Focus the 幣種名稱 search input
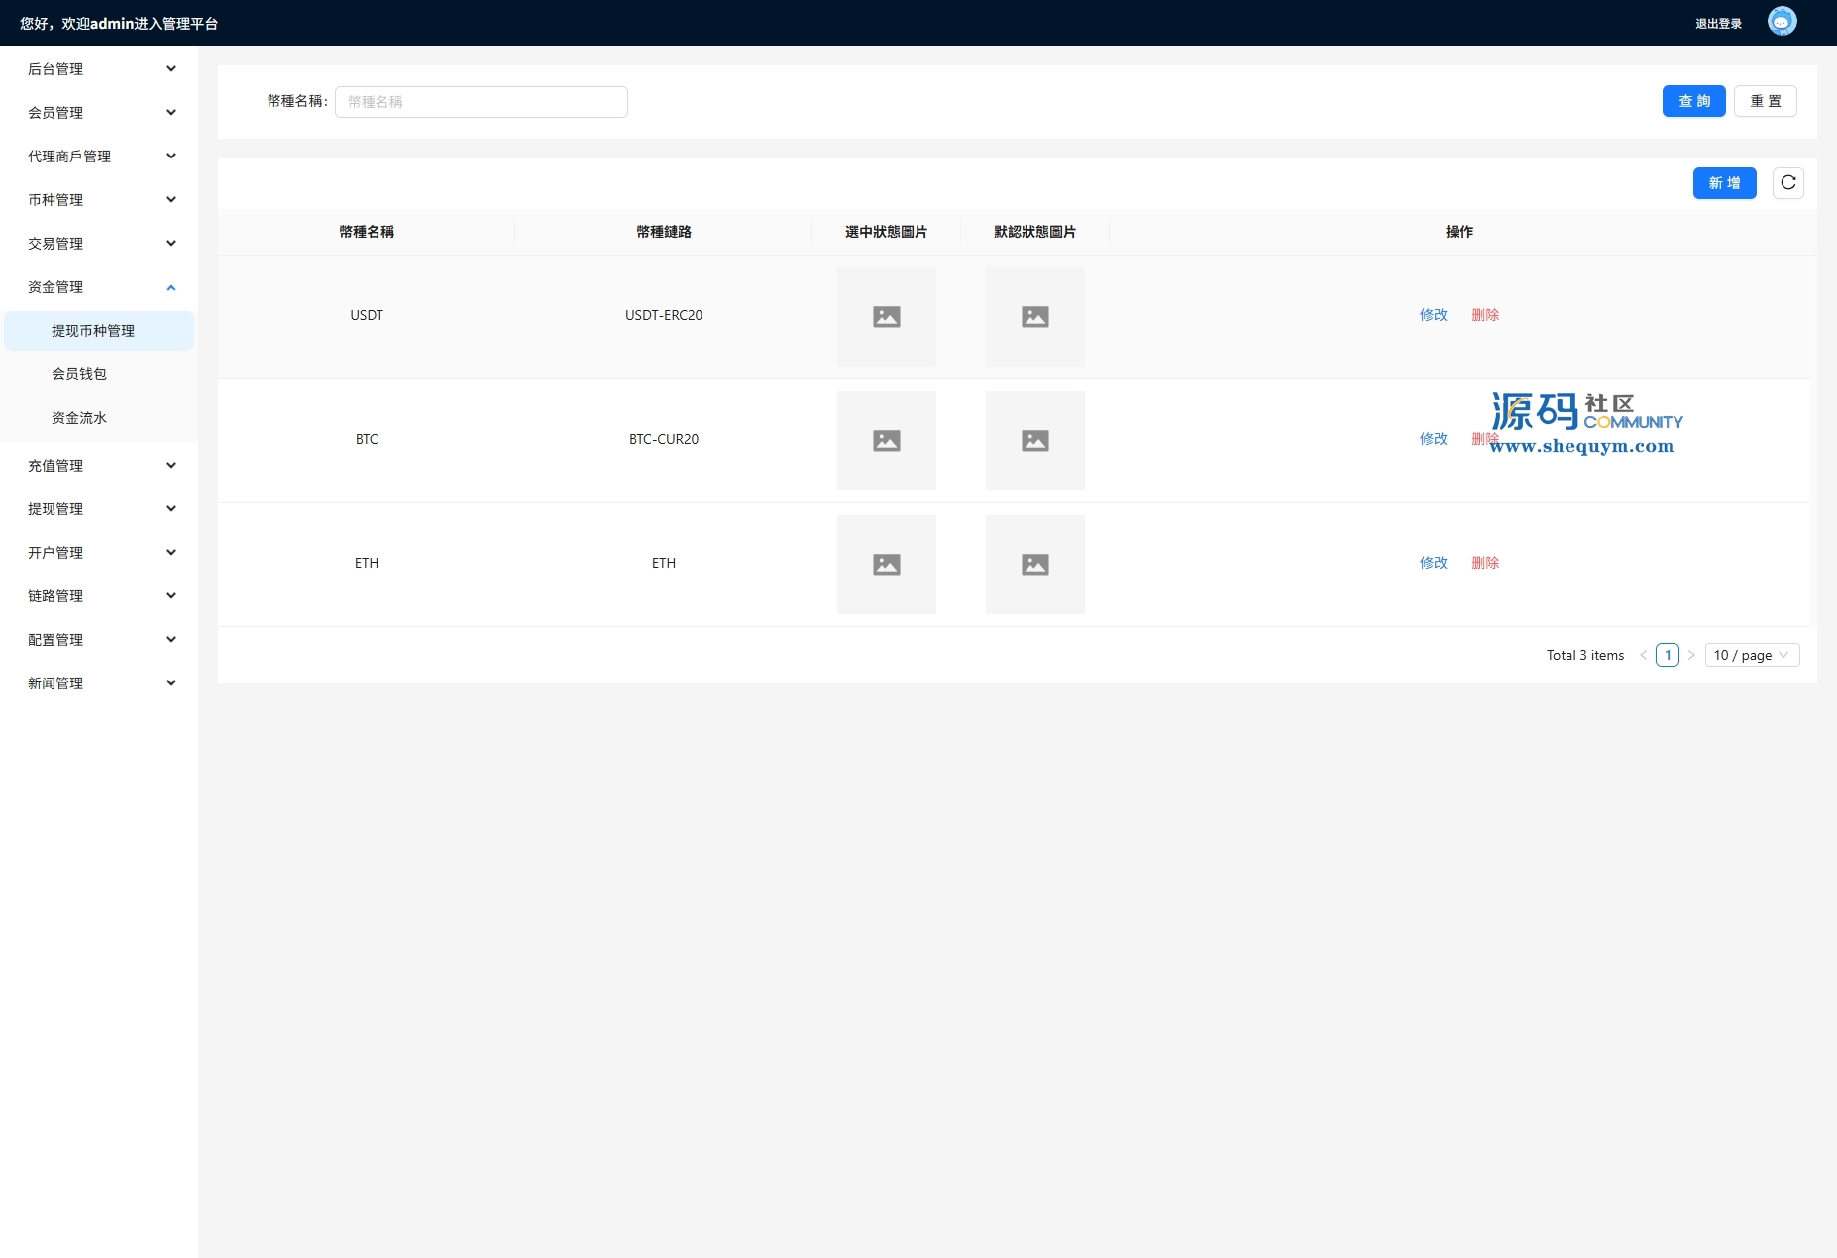The width and height of the screenshot is (1837, 1258). (x=481, y=102)
